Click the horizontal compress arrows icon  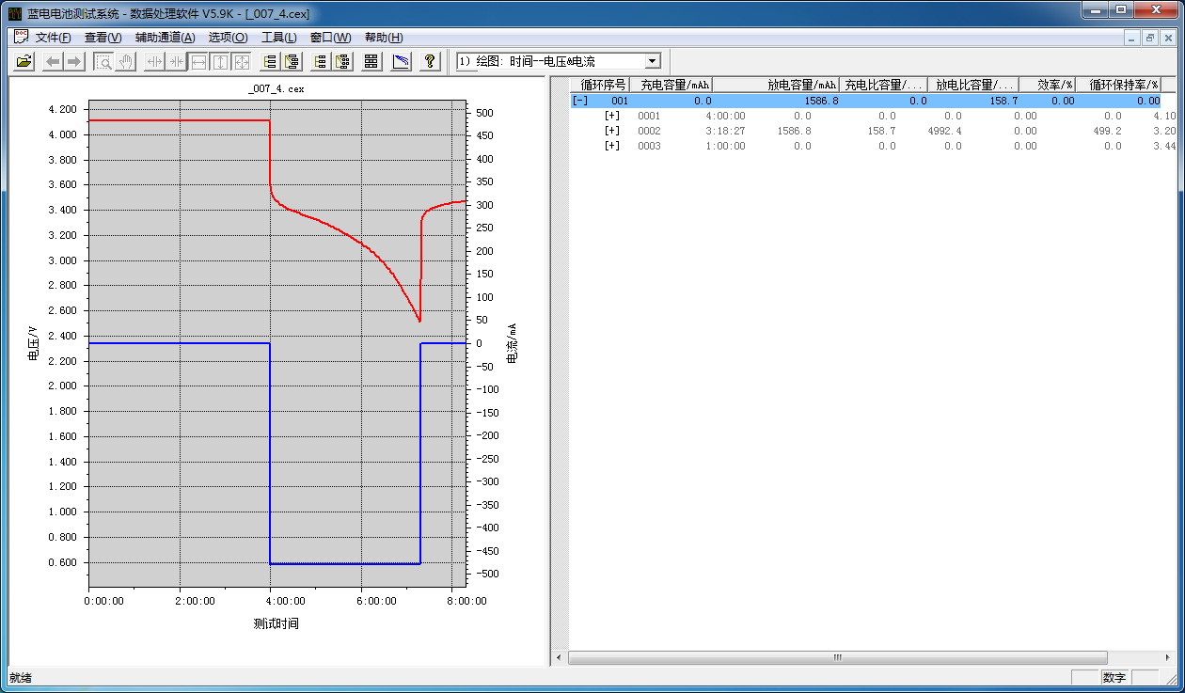[176, 61]
